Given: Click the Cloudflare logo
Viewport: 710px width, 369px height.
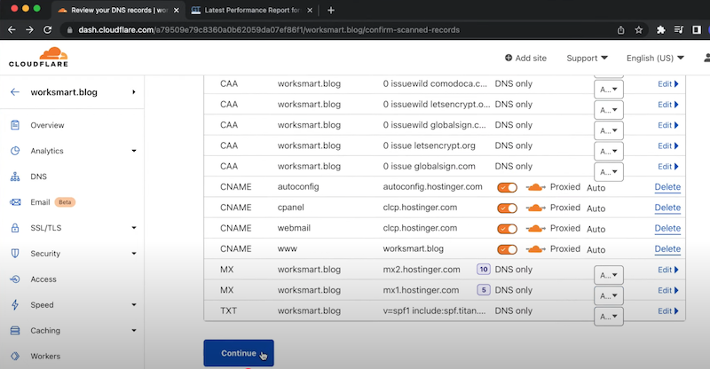Looking at the screenshot, I should tap(38, 57).
